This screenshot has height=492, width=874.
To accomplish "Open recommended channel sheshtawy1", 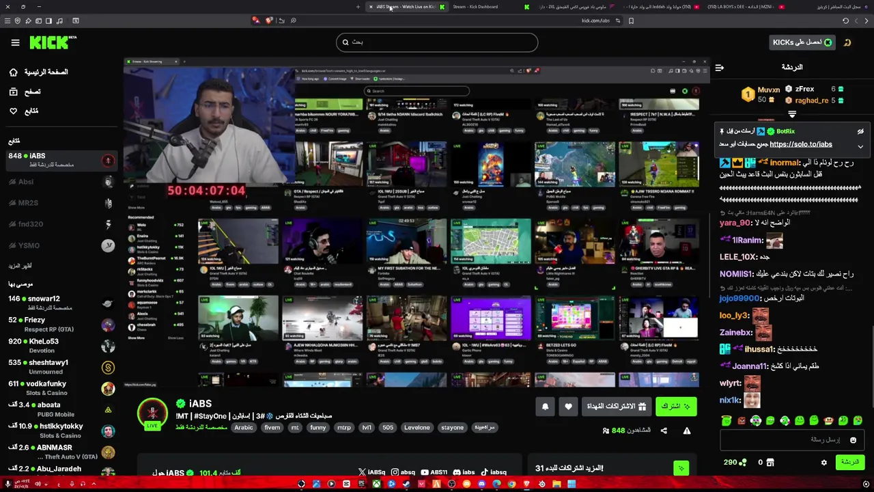I will (61, 366).
